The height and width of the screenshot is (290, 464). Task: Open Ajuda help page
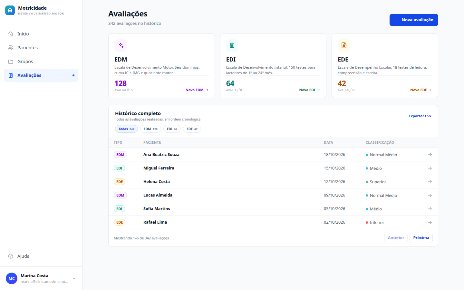41,256
